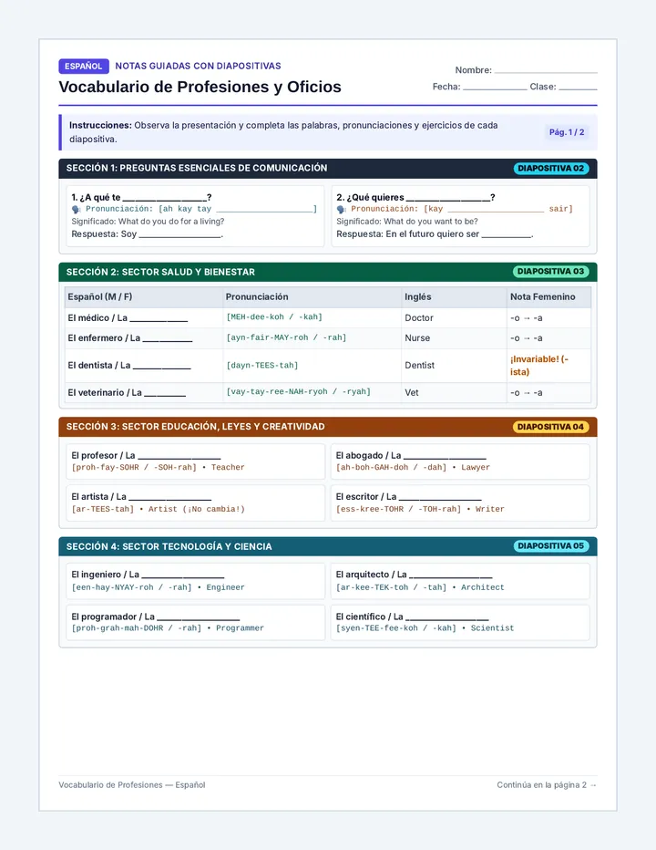Viewport: 656px width, 850px height.
Task: Click Continúa en la página 2 footer link
Action: [547, 785]
